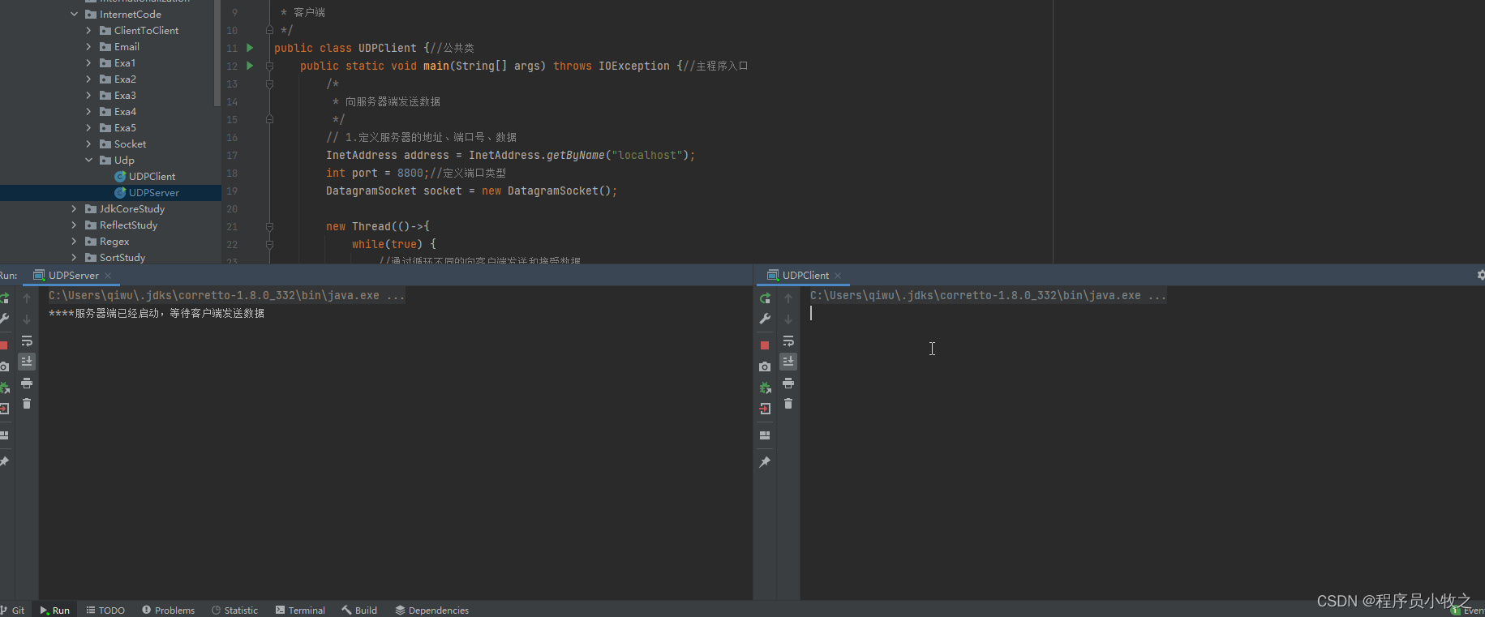Screen dimensions: 1485x617
Task: Fold the Thread lambda at line 21
Action: coord(269,226)
